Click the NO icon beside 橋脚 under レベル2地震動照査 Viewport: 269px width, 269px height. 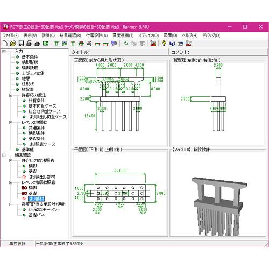pyautogui.click(x=24, y=188)
